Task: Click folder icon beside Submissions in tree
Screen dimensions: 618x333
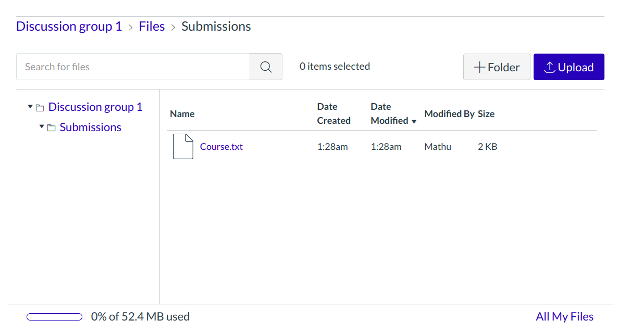Action: [x=52, y=128]
